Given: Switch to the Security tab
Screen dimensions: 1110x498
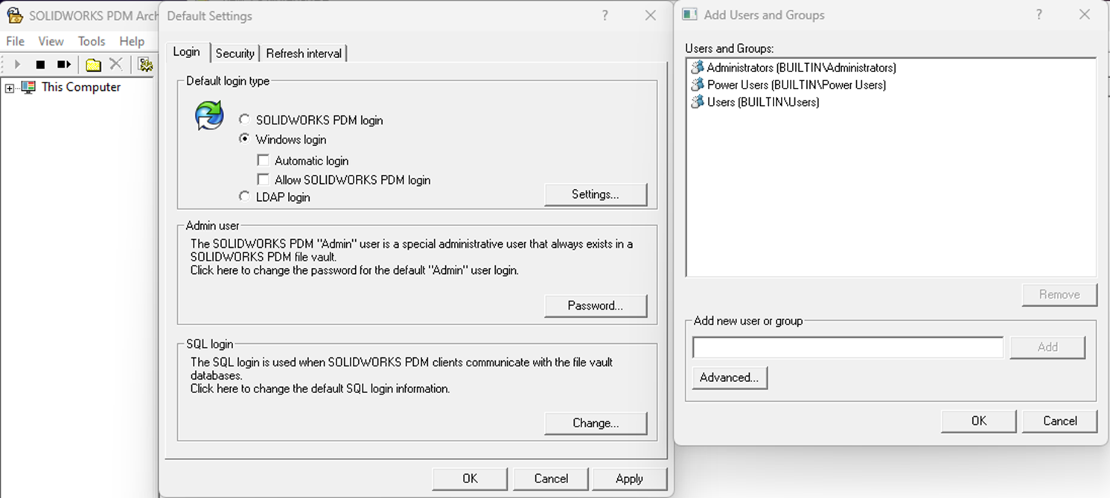Looking at the screenshot, I should click(235, 53).
